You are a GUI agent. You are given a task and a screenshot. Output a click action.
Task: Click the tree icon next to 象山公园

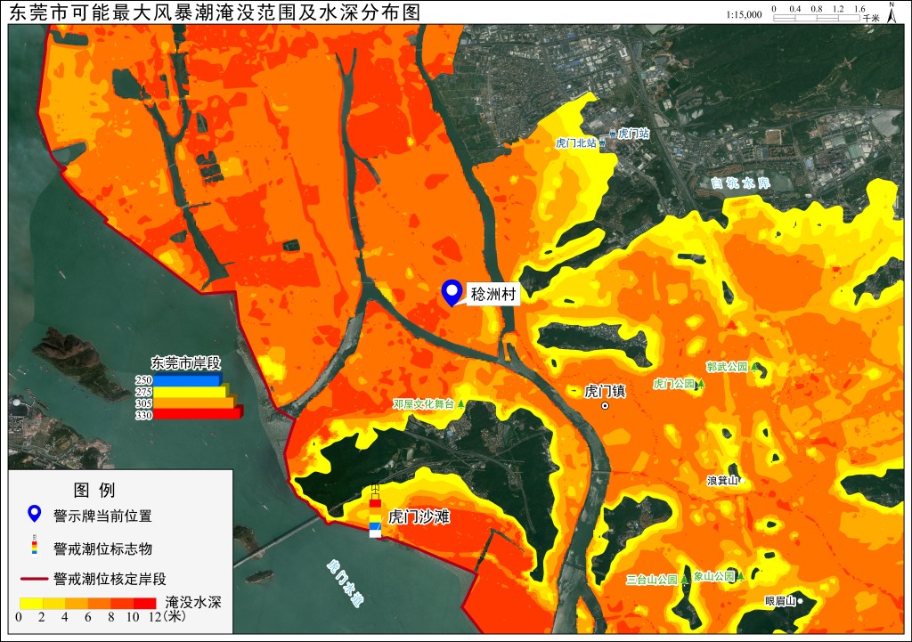pyautogui.click(x=741, y=576)
